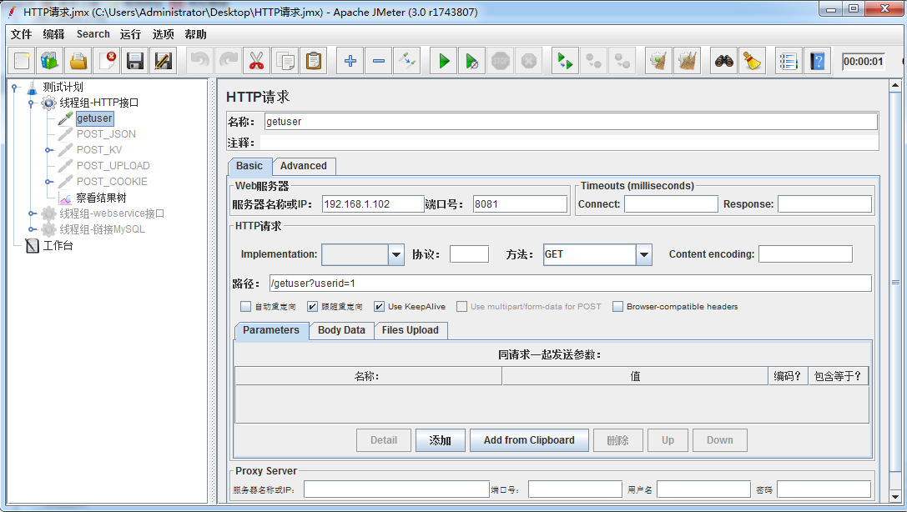
Task: Toggle the Use KeepAlive checkbox
Action: [x=379, y=306]
